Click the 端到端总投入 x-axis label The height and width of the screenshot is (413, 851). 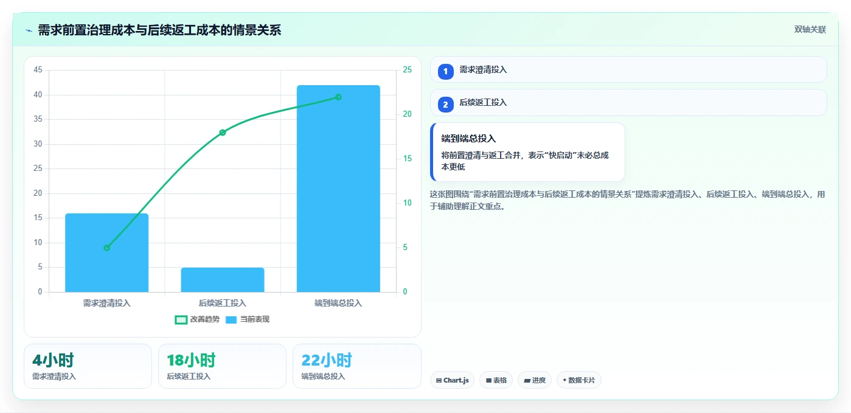click(x=338, y=303)
